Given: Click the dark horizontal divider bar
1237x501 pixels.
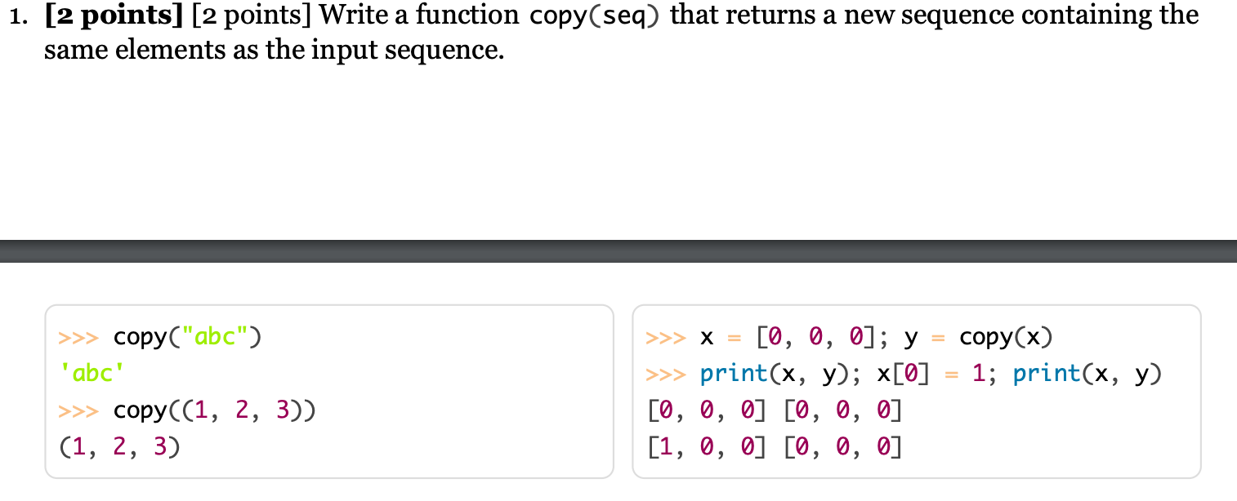Looking at the screenshot, I should tap(618, 246).
